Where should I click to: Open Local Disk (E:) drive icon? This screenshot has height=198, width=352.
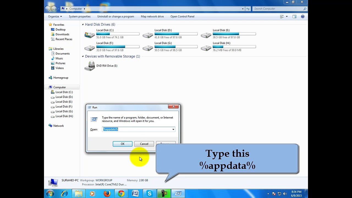pyautogui.click(x=206, y=35)
